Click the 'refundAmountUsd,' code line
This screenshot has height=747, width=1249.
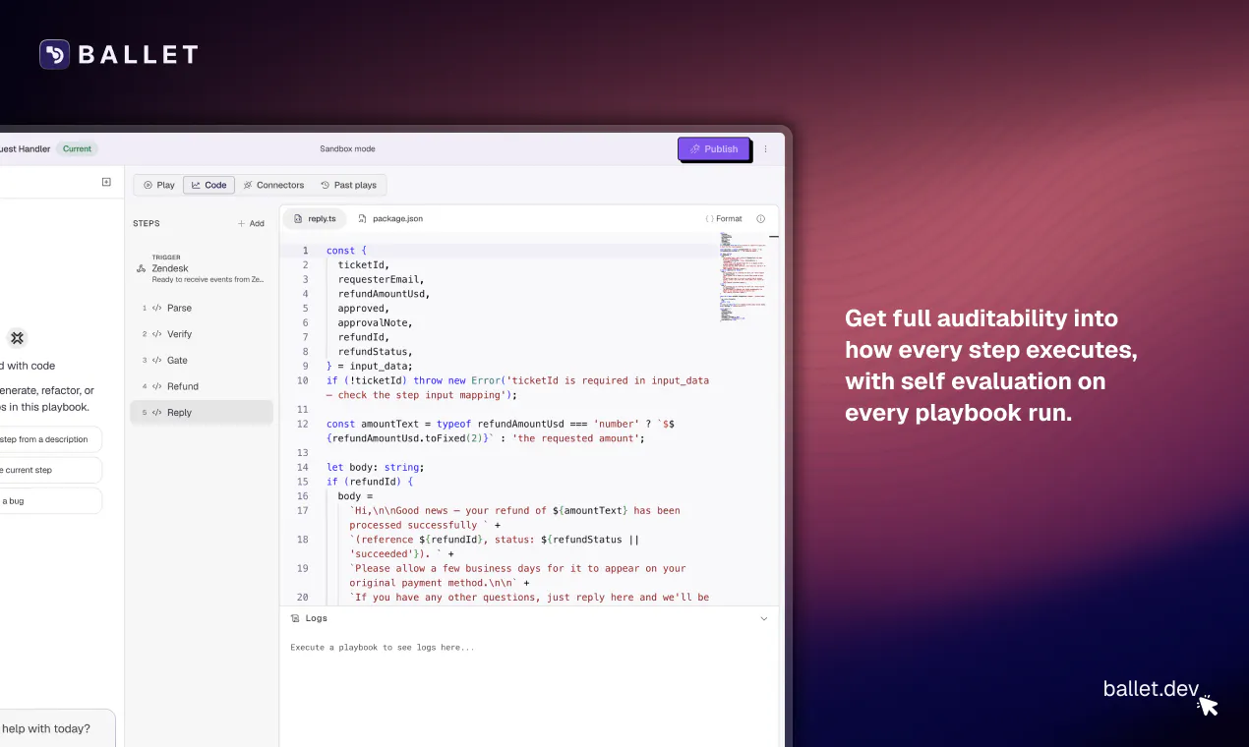click(x=384, y=294)
